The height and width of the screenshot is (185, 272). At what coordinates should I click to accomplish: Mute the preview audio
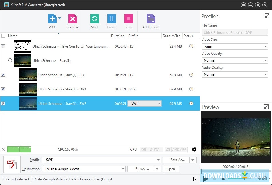click(x=223, y=178)
